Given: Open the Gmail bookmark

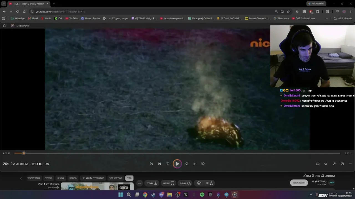Looking at the screenshot, I should 33,19.
